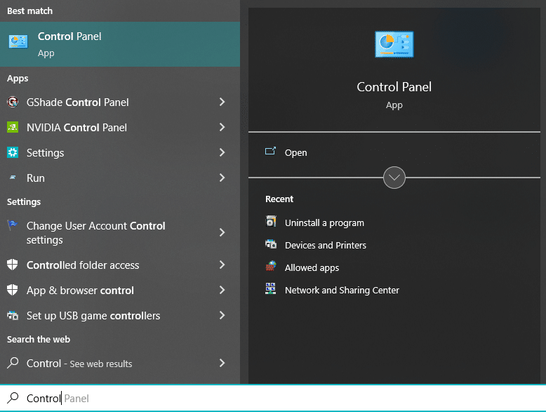Click the search box magnifier icon
Viewport: 546px width, 412px height.
point(13,398)
